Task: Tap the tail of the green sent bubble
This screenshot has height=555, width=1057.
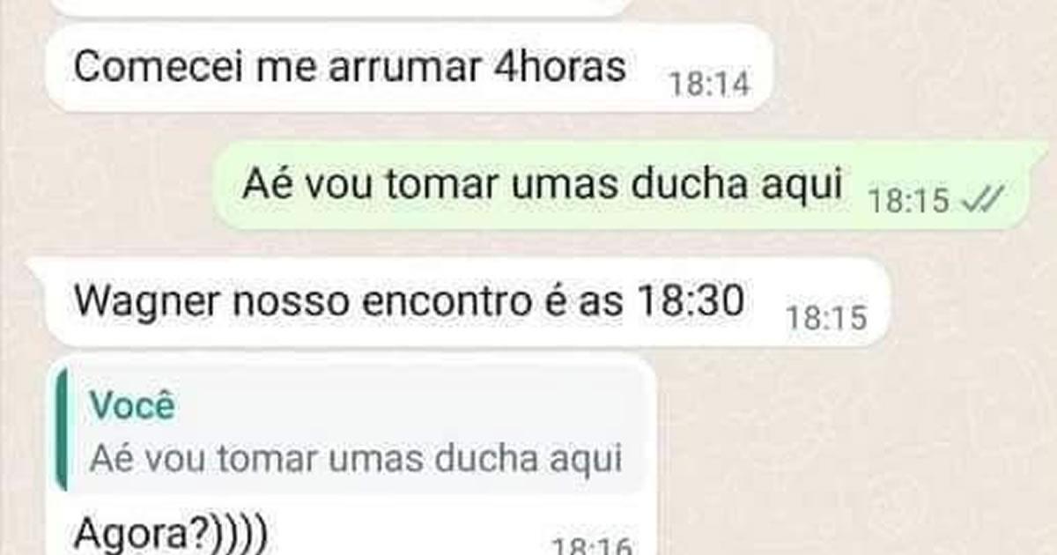Action: [1039, 153]
